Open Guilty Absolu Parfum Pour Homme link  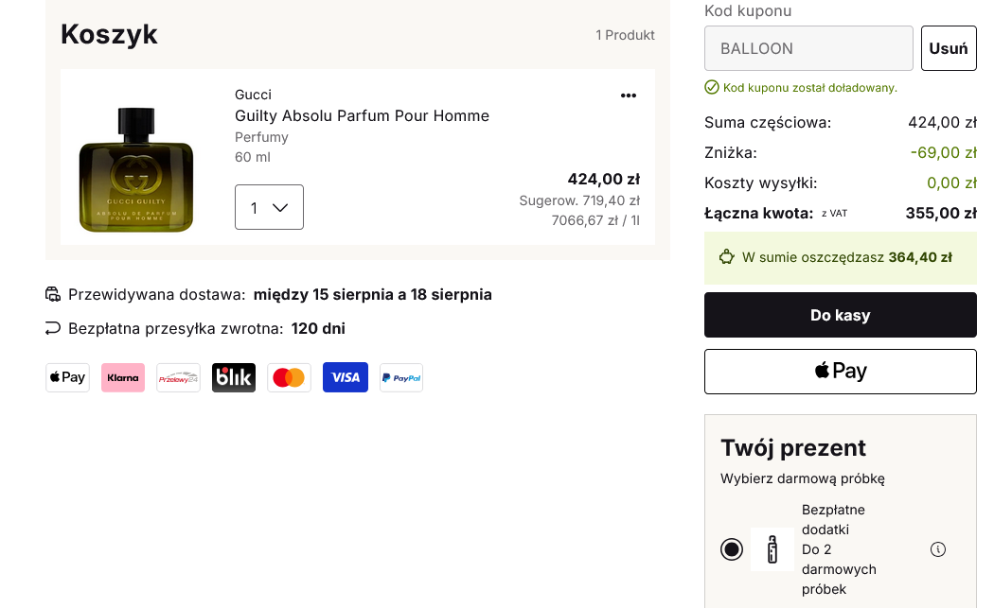click(x=362, y=116)
